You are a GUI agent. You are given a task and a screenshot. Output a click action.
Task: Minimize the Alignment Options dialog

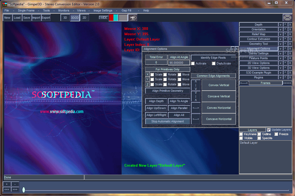point(233,49)
